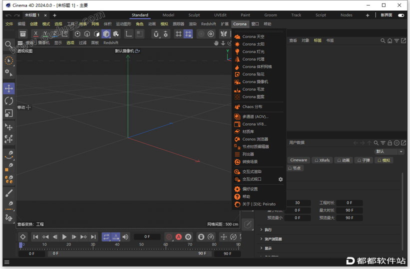Toggle X axis lock in toolbar
Image resolution: width=410 pixels, height=269 pixels.
pyautogui.click(x=36, y=33)
